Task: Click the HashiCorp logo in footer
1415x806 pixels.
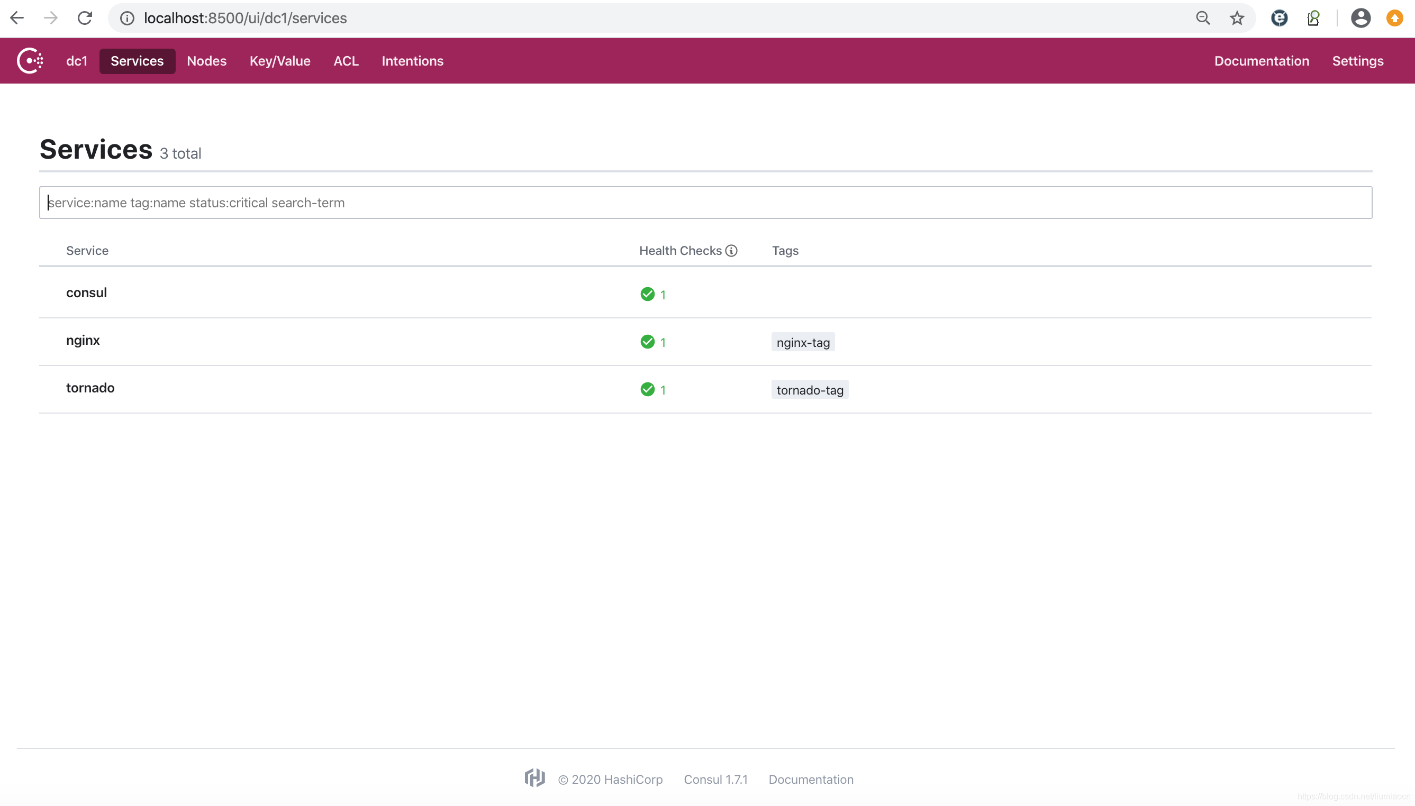Action: pos(534,778)
